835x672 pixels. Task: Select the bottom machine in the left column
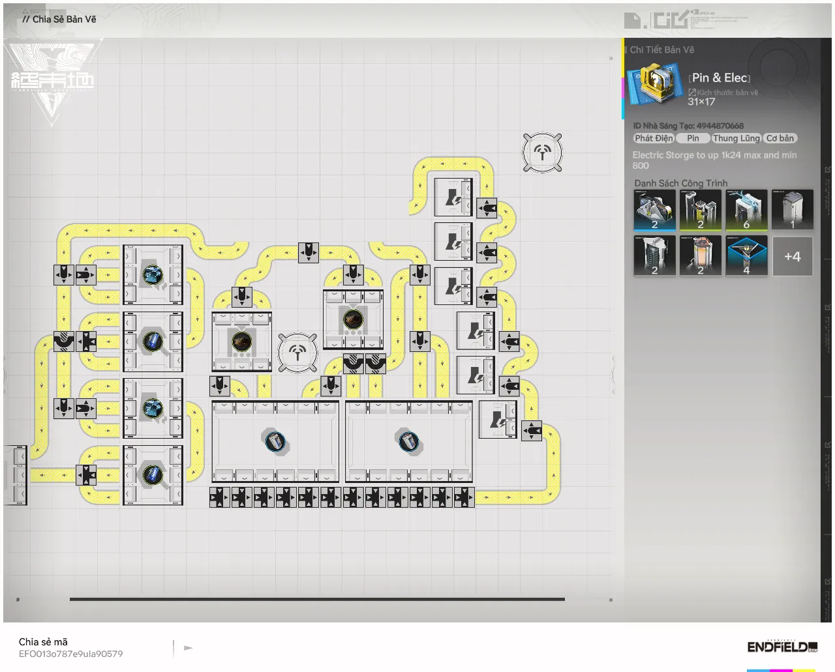[x=153, y=475]
